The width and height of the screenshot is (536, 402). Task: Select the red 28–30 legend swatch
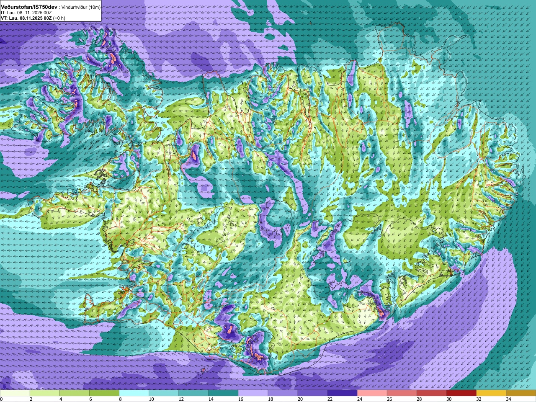coord(431,393)
